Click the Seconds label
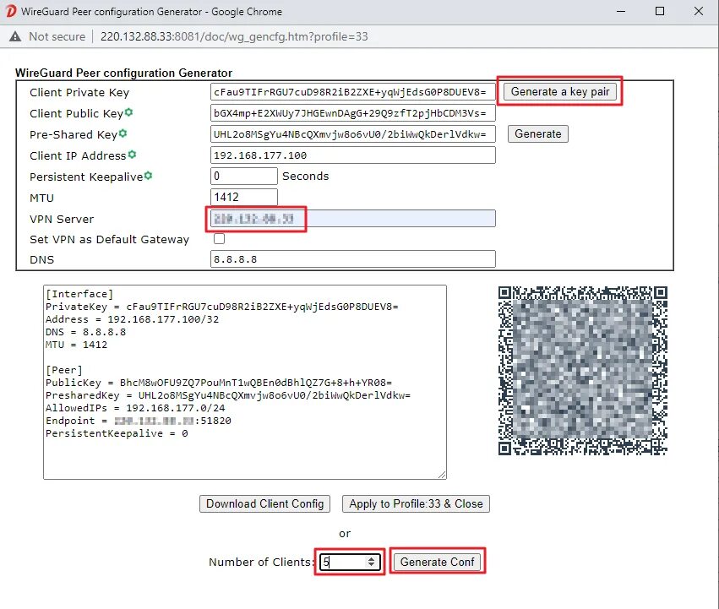The width and height of the screenshot is (719, 609). click(x=305, y=176)
